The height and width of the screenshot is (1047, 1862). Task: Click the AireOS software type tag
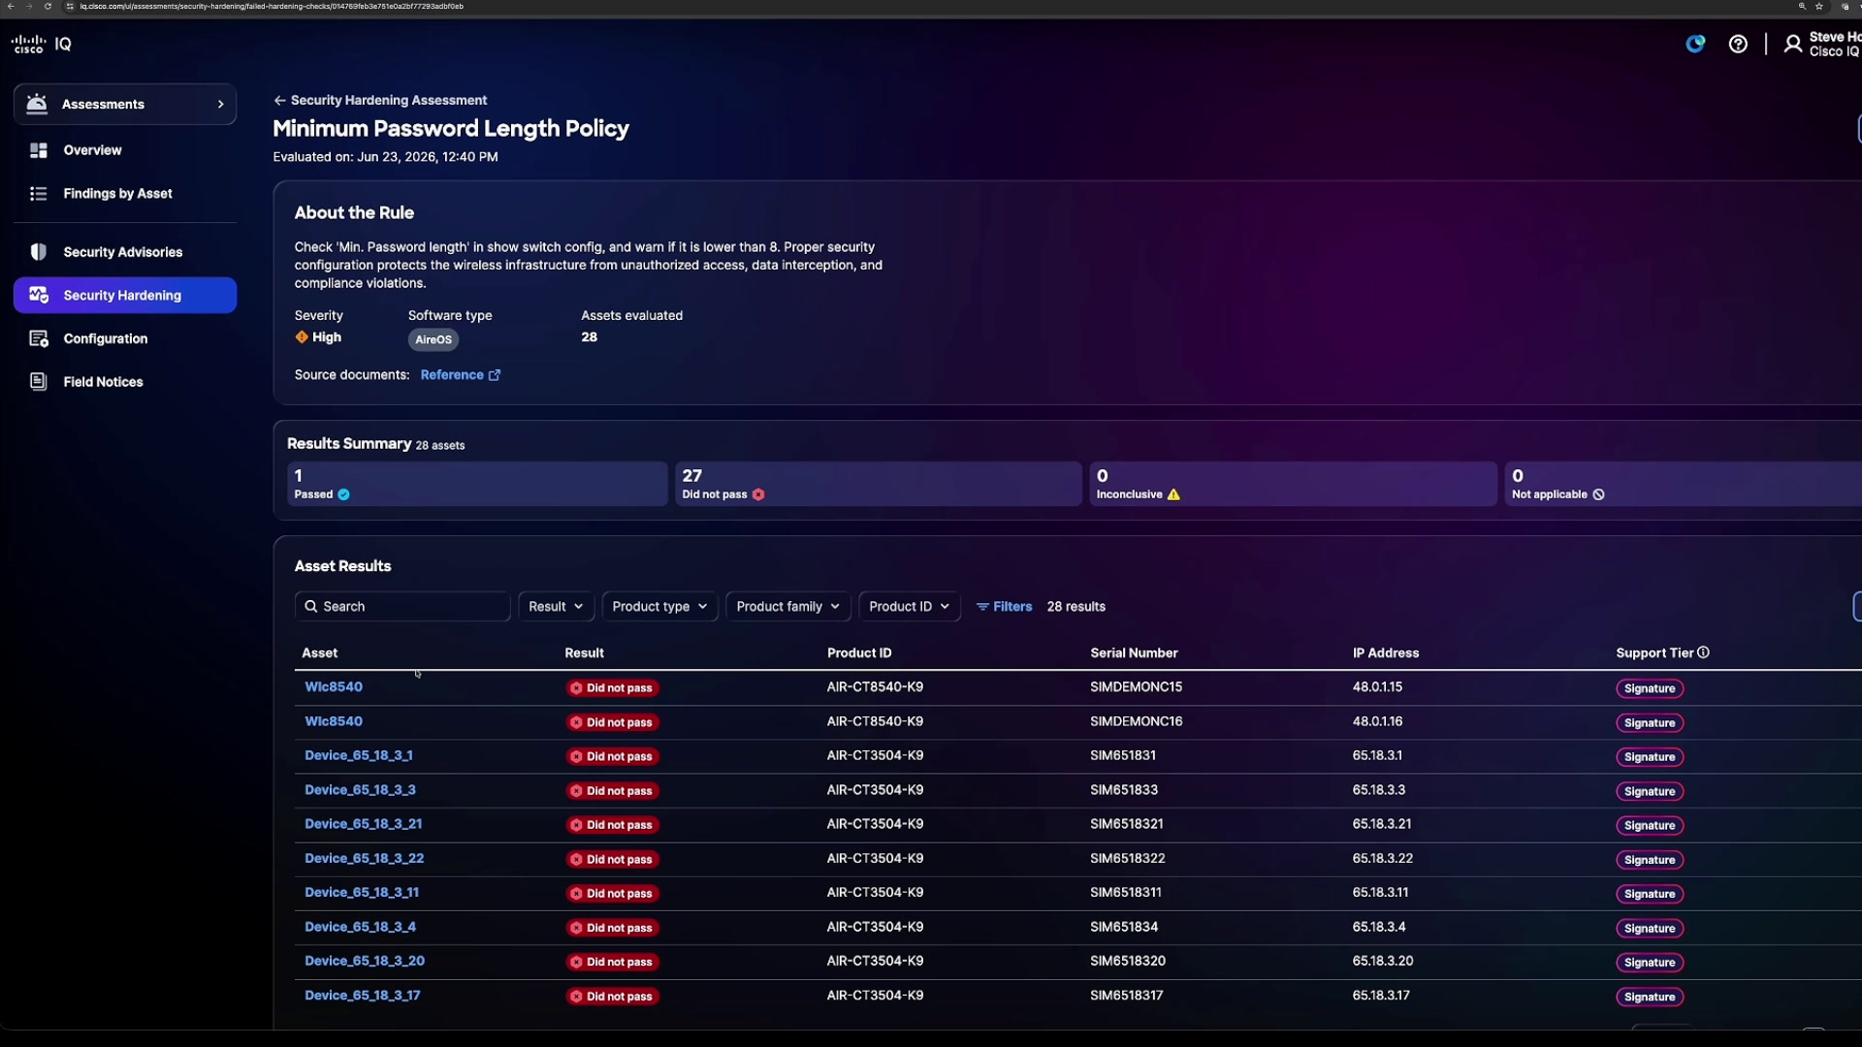coord(433,339)
